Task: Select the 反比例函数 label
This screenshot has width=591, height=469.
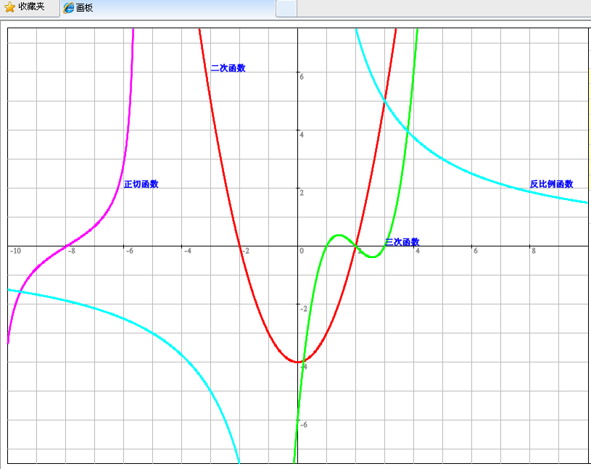Action: (x=551, y=184)
